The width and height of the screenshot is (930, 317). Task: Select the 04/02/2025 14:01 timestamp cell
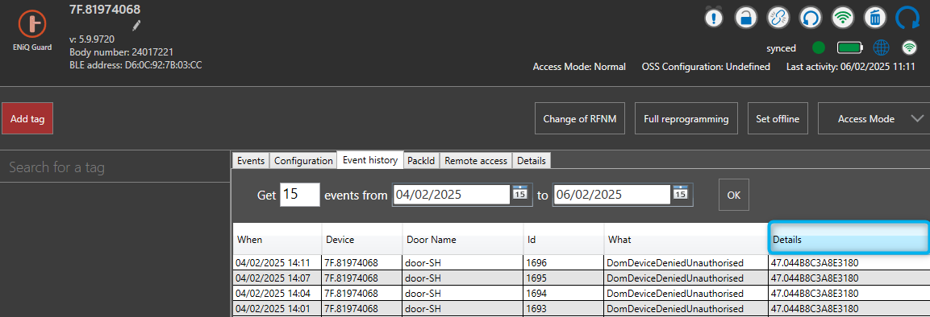point(277,309)
